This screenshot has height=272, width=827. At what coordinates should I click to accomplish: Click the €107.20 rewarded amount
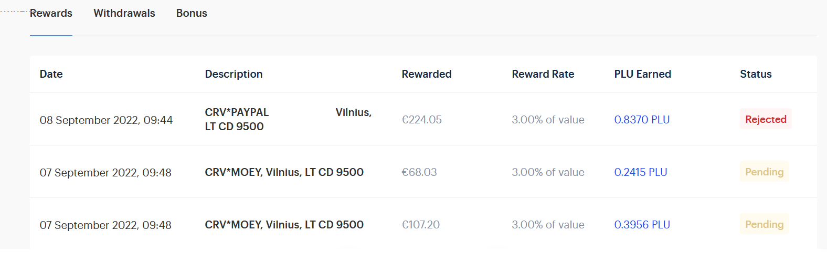click(x=421, y=225)
